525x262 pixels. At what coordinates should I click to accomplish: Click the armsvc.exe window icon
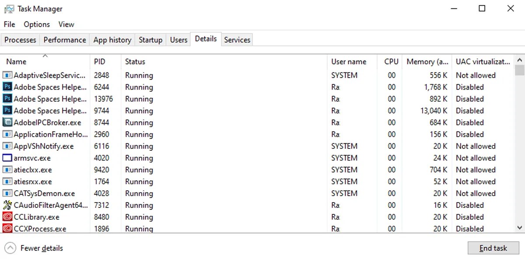(7, 158)
